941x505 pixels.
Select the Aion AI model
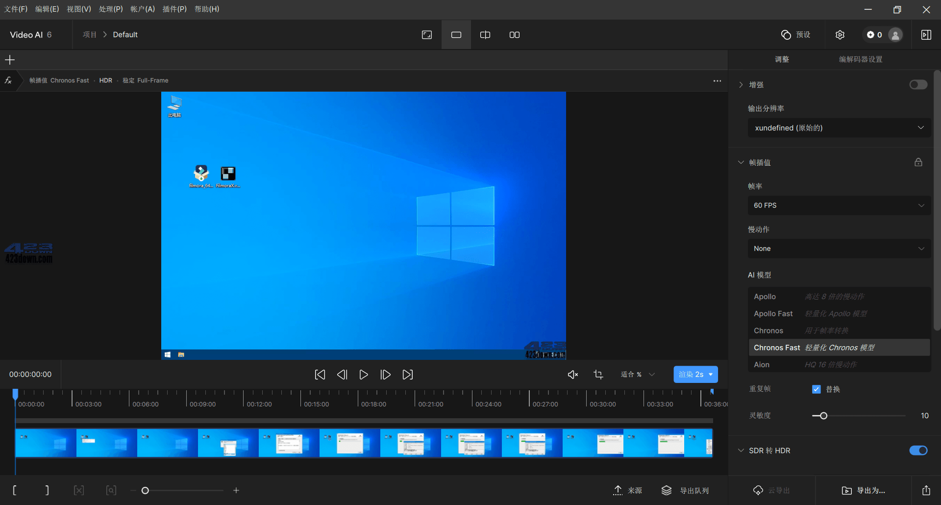point(839,365)
